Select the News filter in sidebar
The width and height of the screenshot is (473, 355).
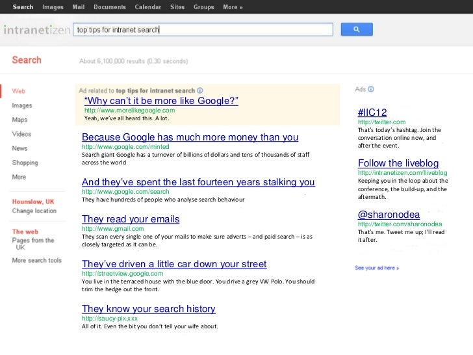(x=19, y=148)
